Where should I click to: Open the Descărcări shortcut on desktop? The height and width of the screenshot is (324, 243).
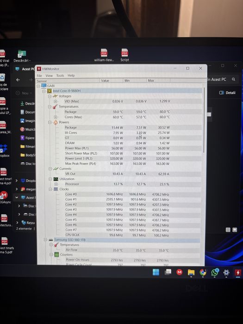tap(22, 56)
